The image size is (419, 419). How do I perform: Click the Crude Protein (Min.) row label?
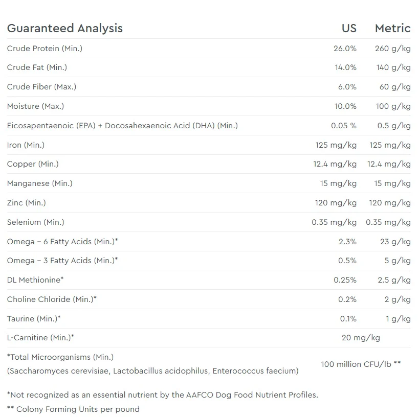click(45, 49)
